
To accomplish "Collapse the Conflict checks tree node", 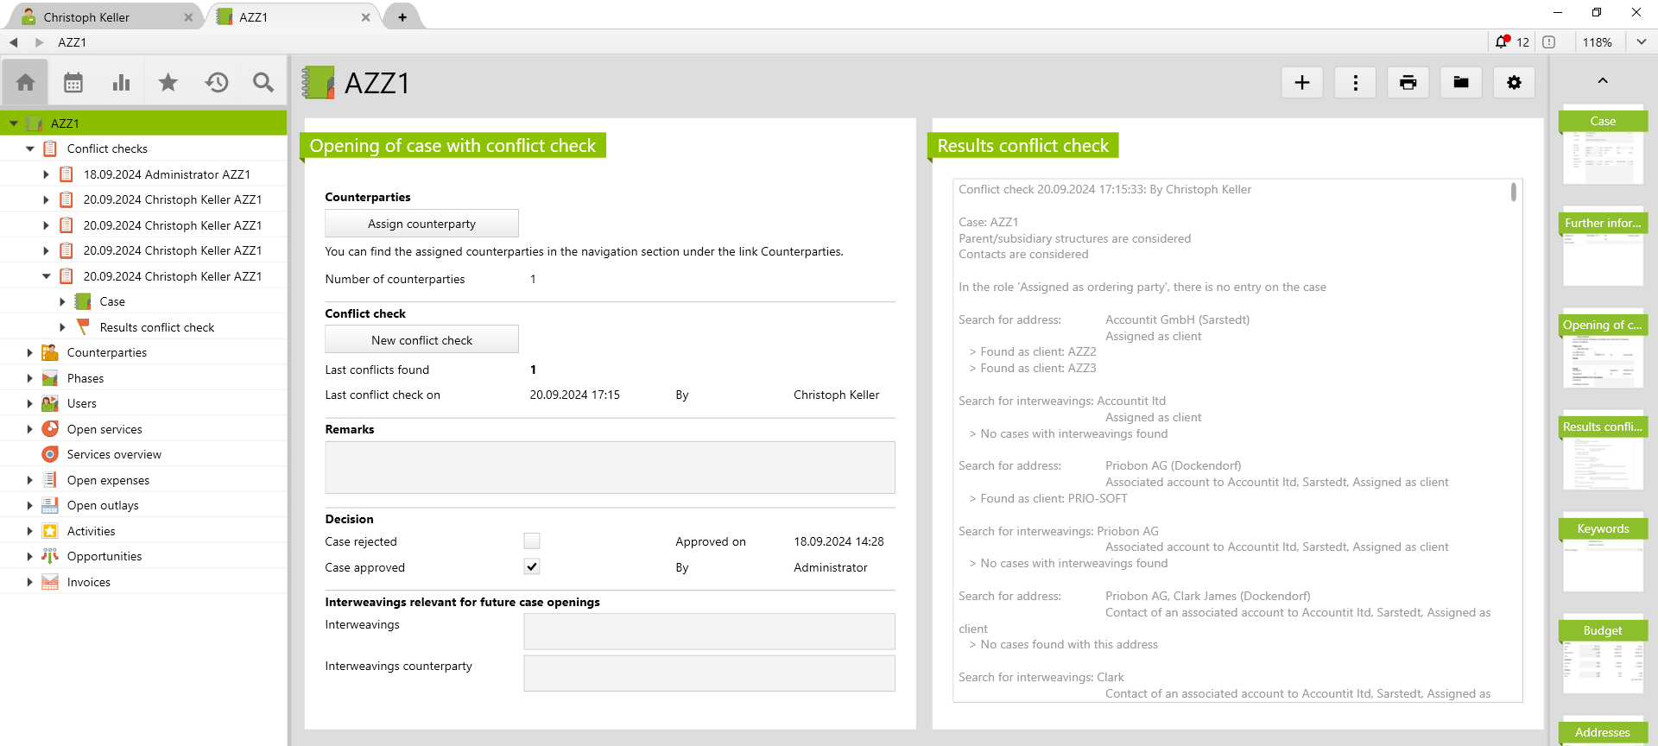I will 30,149.
